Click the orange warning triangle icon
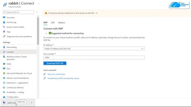This screenshot has height=107, width=191. [46, 13]
